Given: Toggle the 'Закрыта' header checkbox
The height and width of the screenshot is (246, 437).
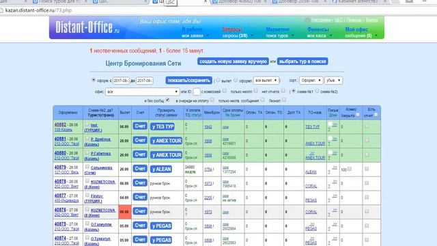Looking at the screenshot, I should [x=358, y=115].
